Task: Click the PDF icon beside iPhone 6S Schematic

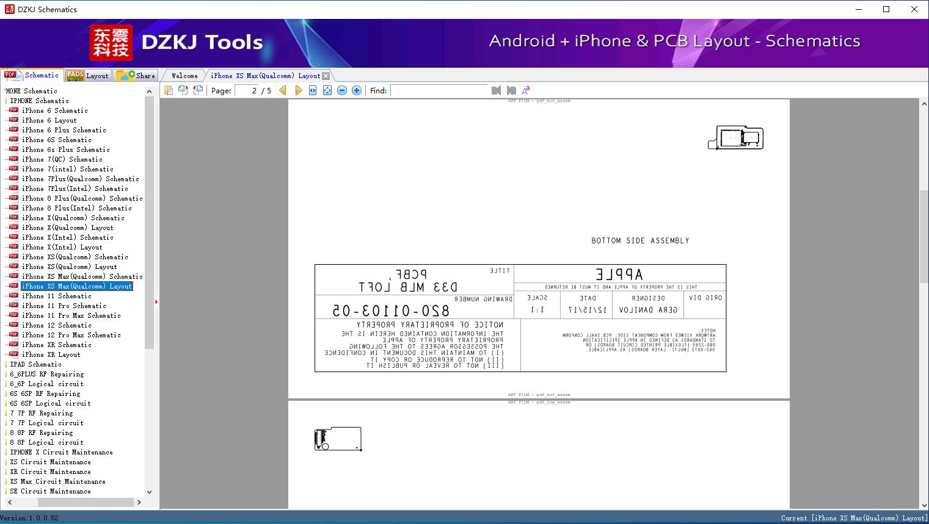Action: tap(13, 140)
